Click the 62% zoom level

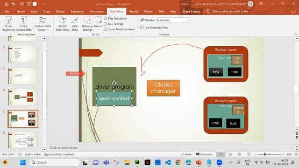click(289, 154)
